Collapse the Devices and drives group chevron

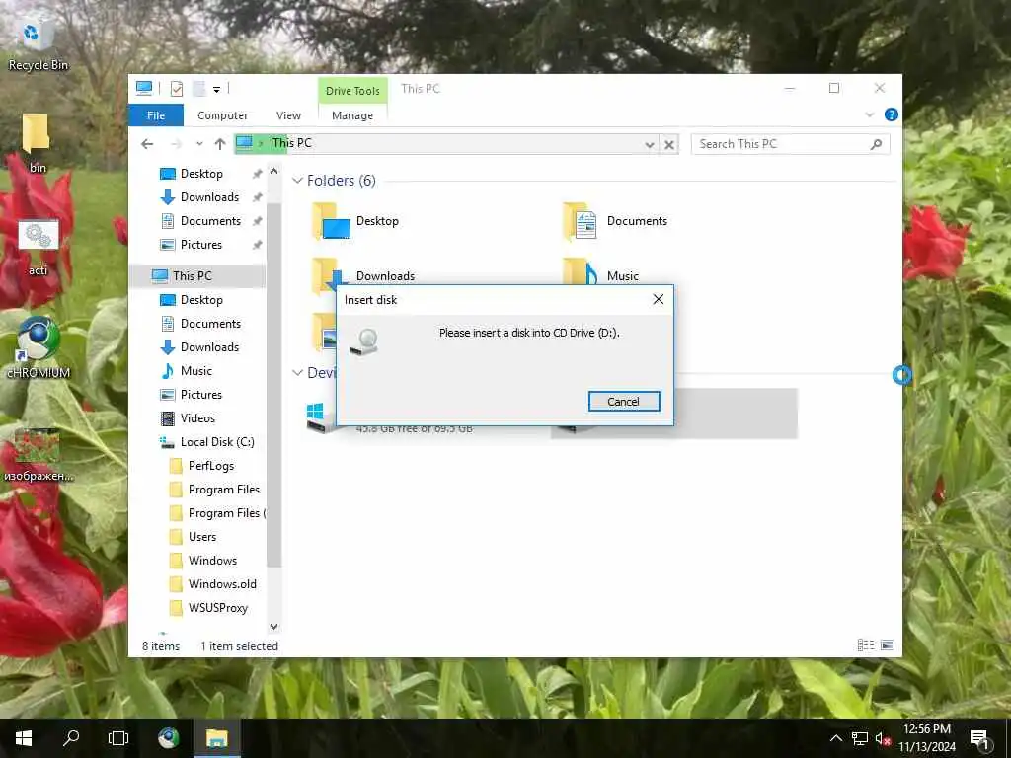(x=297, y=372)
